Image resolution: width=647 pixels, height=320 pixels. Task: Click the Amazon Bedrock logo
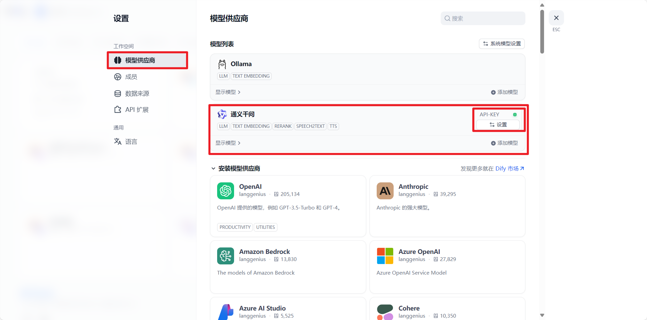coord(226,256)
